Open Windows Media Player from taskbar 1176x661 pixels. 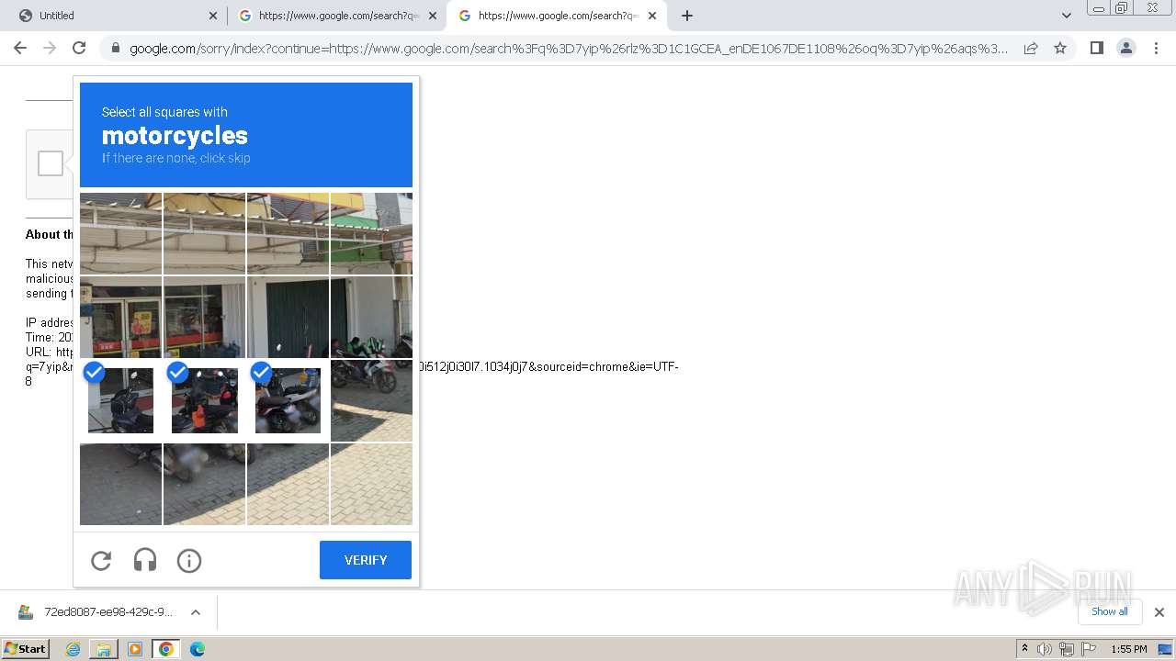[135, 649]
